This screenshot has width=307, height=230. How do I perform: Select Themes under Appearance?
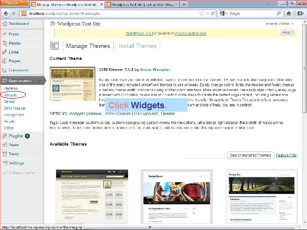[x=11, y=88]
